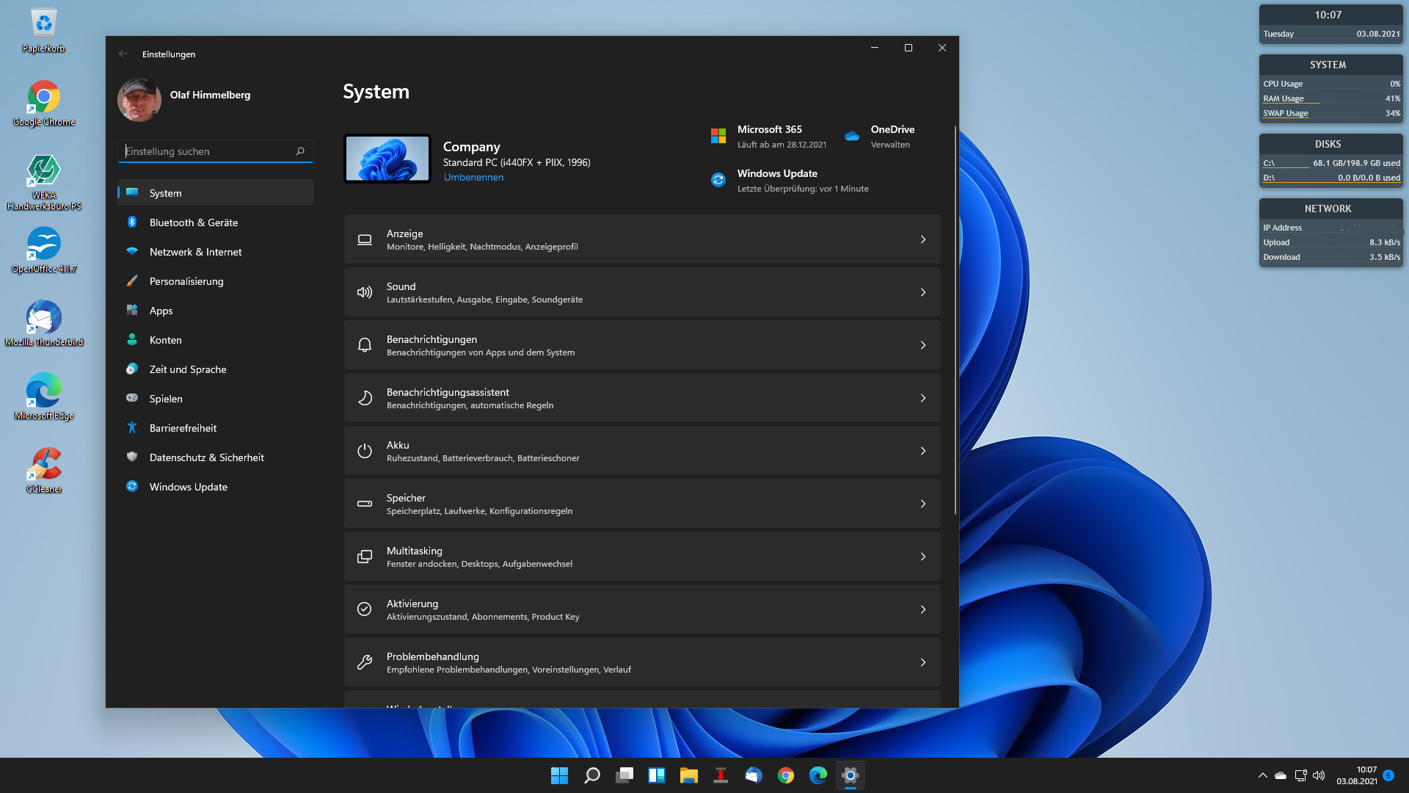Open Barrierefreiheit settings
The height and width of the screenshot is (793, 1409).
click(216, 428)
